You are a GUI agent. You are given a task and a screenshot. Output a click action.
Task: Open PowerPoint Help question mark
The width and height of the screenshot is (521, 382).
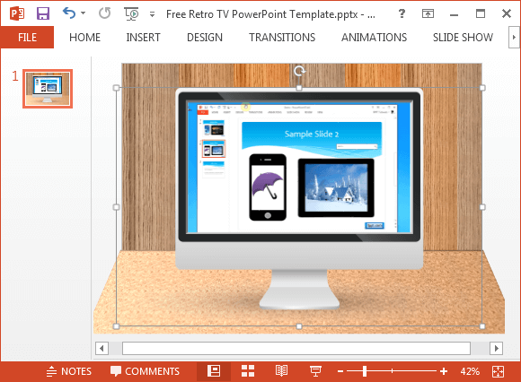pyautogui.click(x=402, y=13)
